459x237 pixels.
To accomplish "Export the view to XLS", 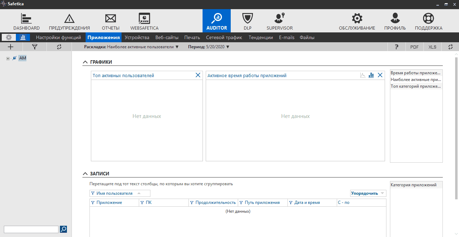I will 432,47.
